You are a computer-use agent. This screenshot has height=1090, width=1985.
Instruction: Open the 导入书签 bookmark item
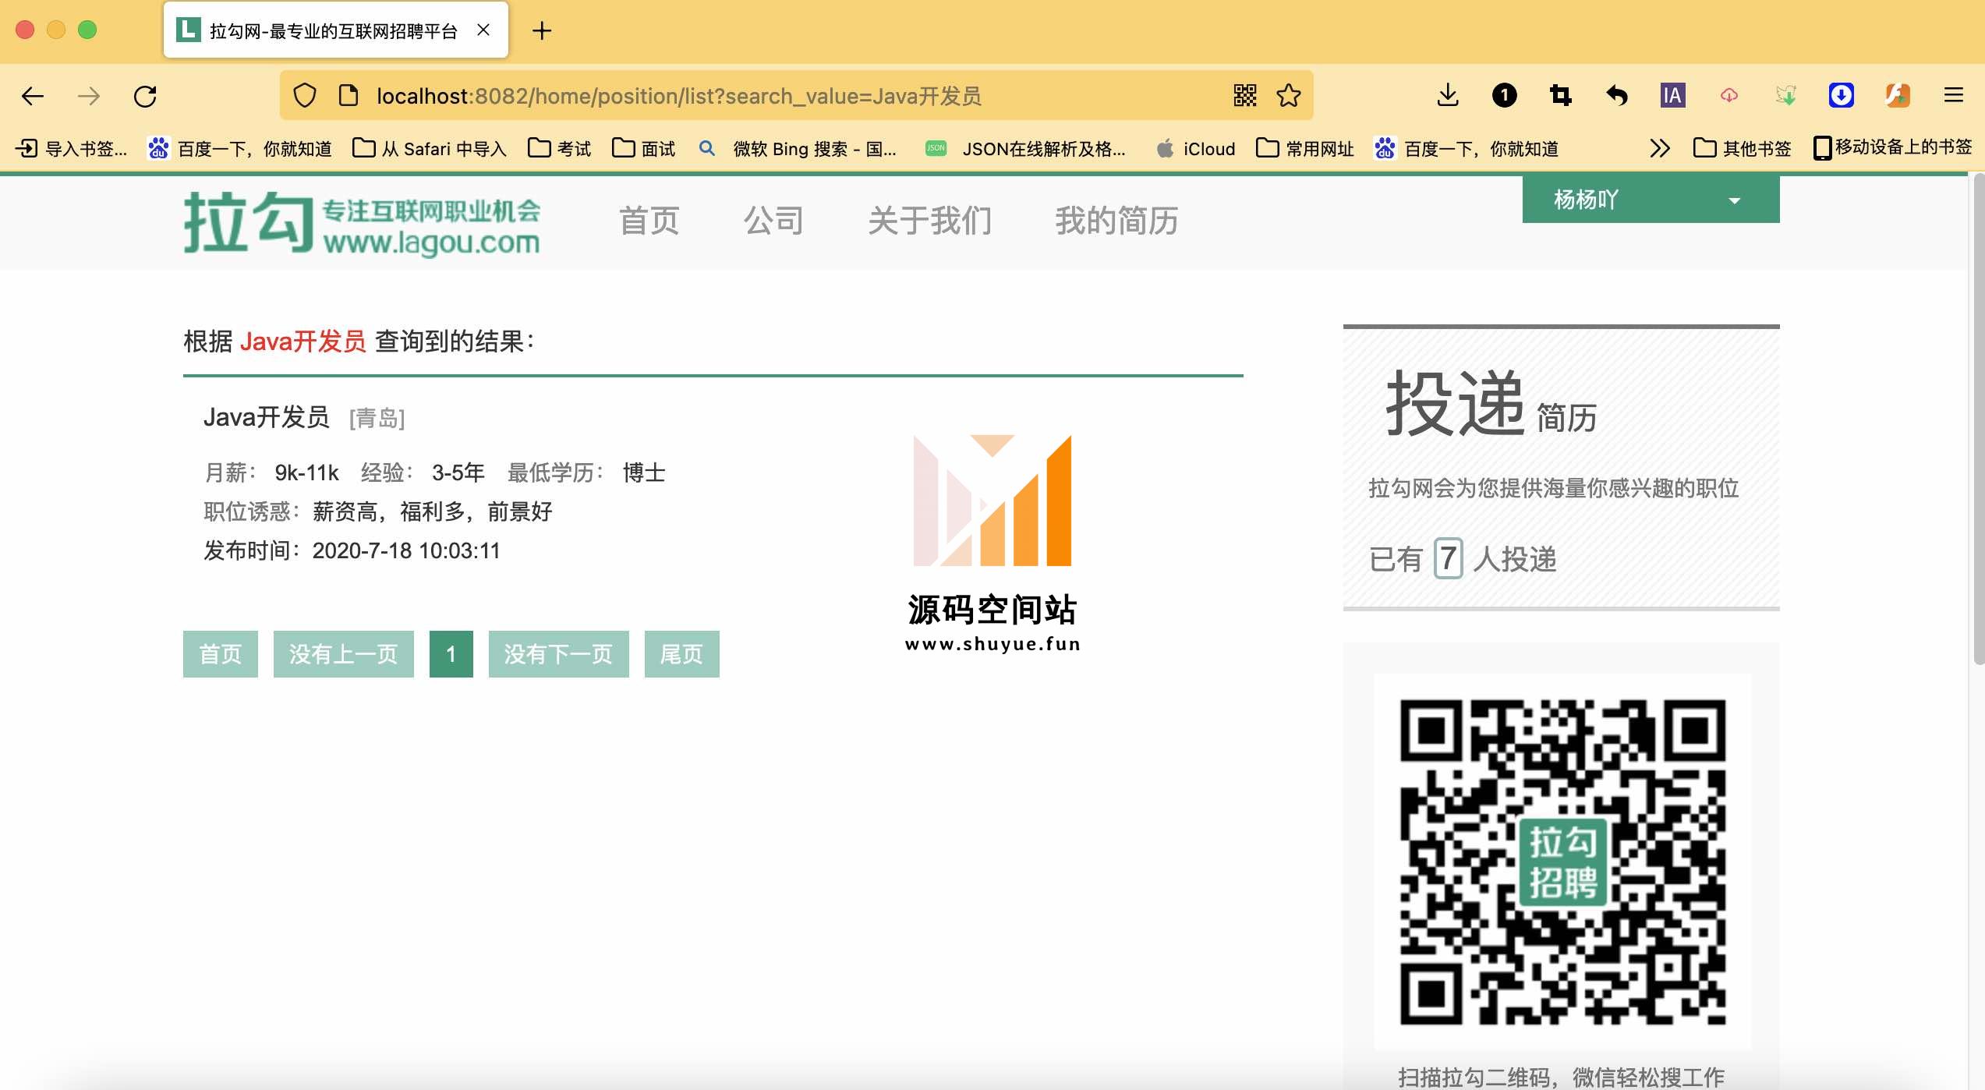click(72, 148)
